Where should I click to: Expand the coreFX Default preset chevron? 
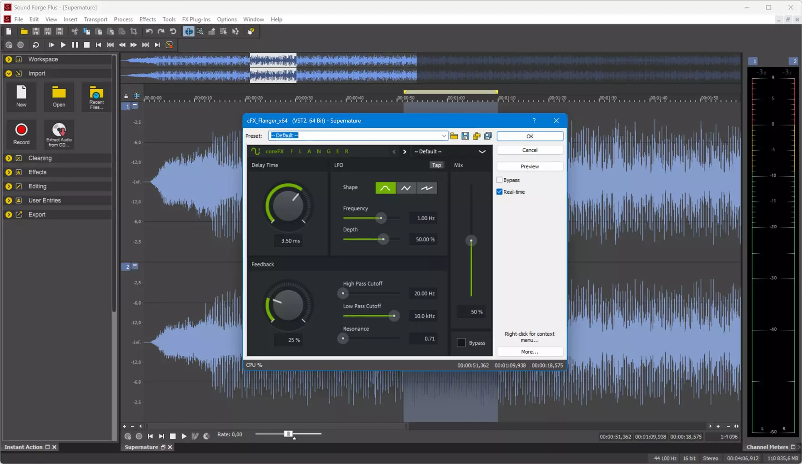[x=482, y=151]
